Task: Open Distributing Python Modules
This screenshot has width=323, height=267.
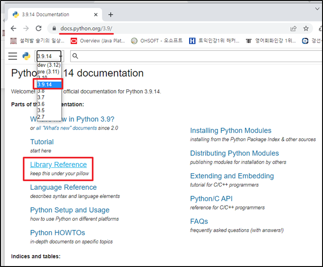Action: pos(234,153)
